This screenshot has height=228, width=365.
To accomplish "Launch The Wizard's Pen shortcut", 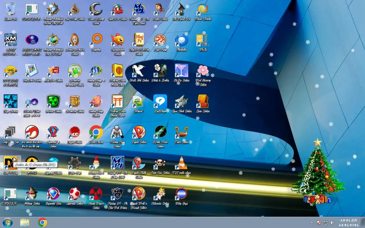I will [x=182, y=9].
